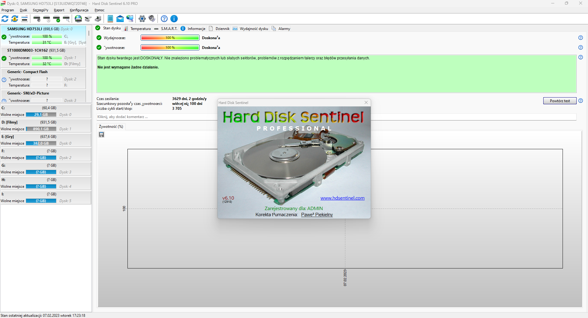Click the disk with green checkmark icon

point(56,19)
